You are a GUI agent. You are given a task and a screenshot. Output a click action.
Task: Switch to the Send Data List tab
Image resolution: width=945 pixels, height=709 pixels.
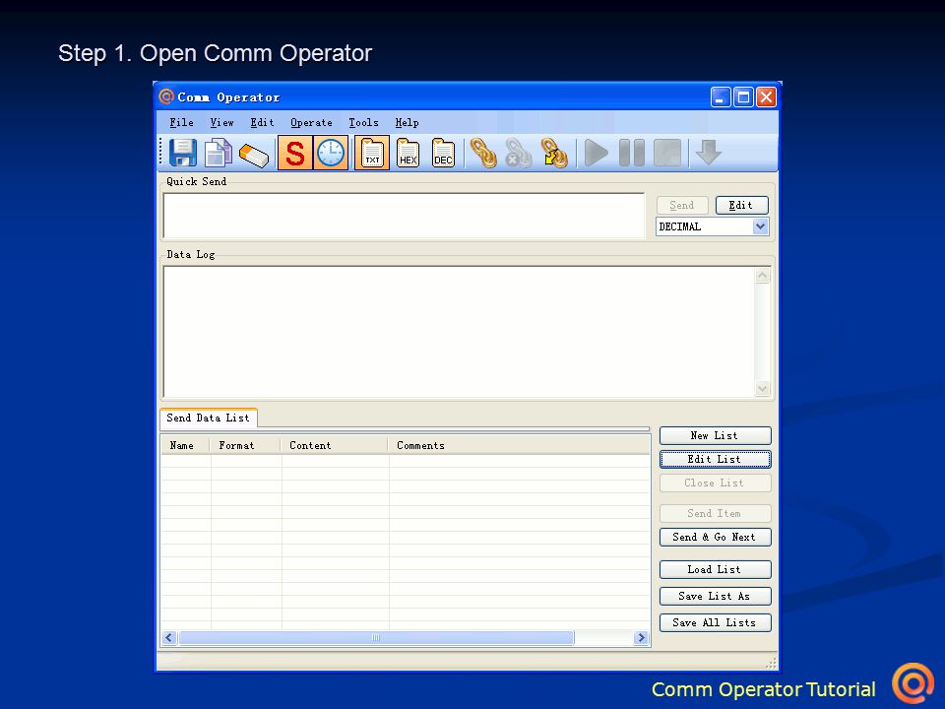(208, 418)
